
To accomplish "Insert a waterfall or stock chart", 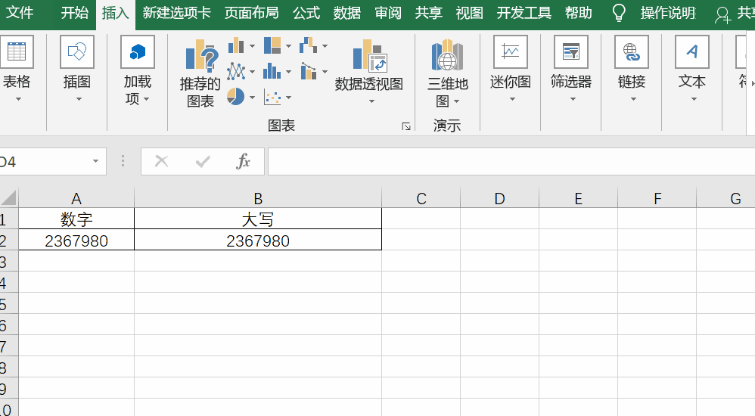I will (308, 45).
